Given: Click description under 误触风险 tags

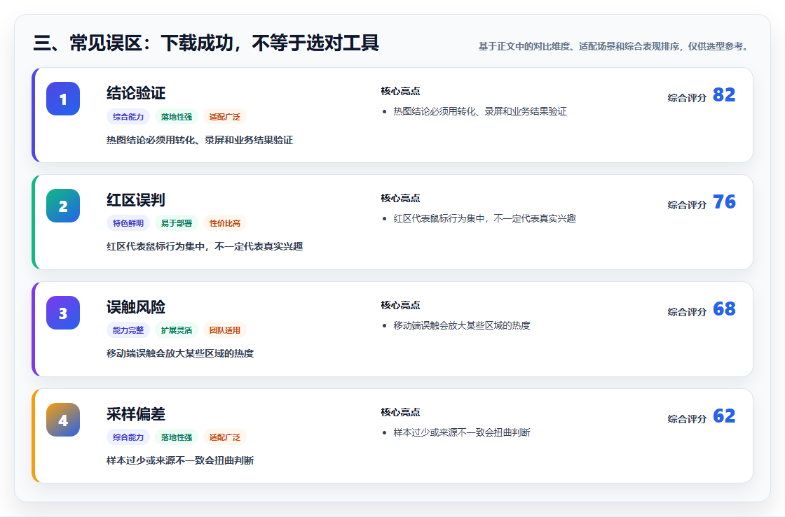Looking at the screenshot, I should point(180,353).
